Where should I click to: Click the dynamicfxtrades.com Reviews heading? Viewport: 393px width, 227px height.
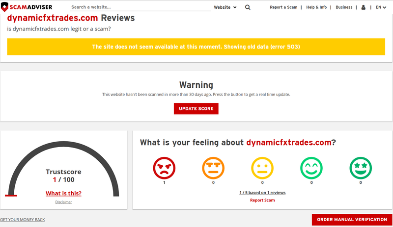[x=71, y=18]
